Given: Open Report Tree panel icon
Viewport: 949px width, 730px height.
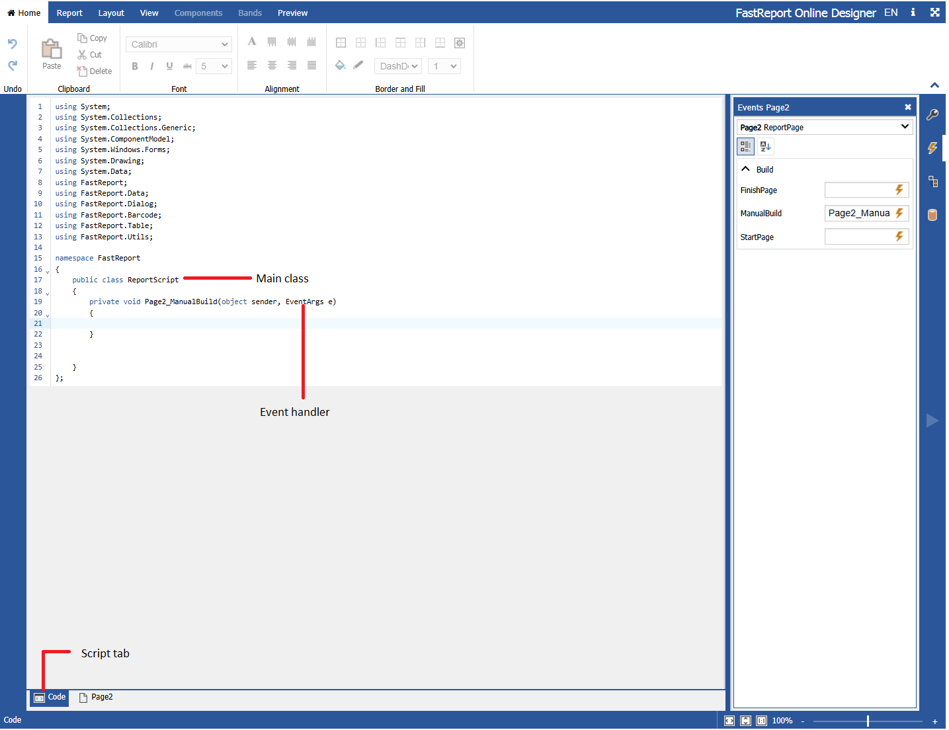Looking at the screenshot, I should 932,182.
